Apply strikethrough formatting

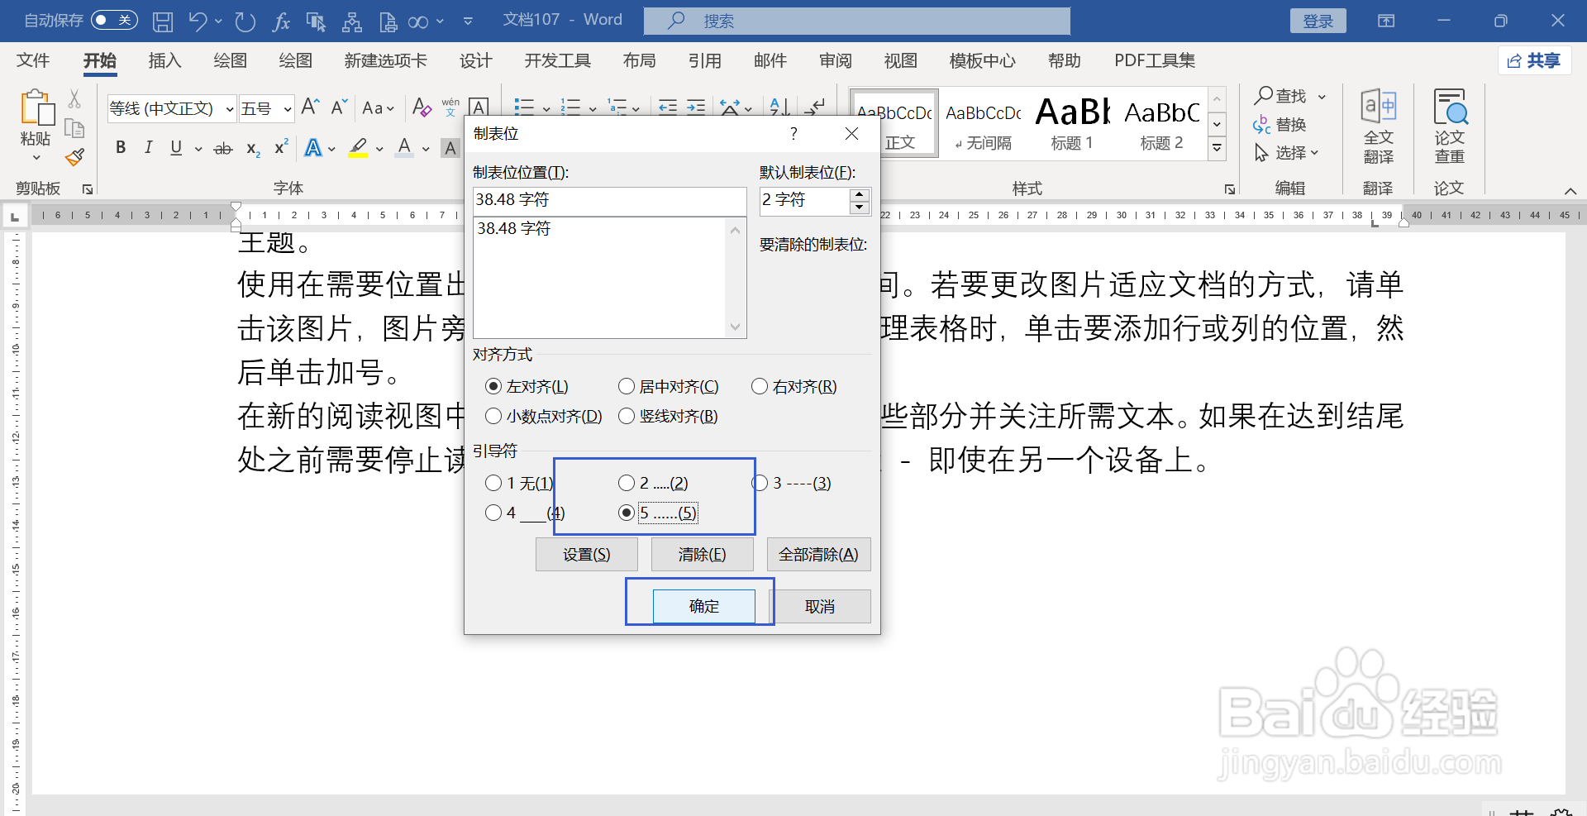(222, 148)
